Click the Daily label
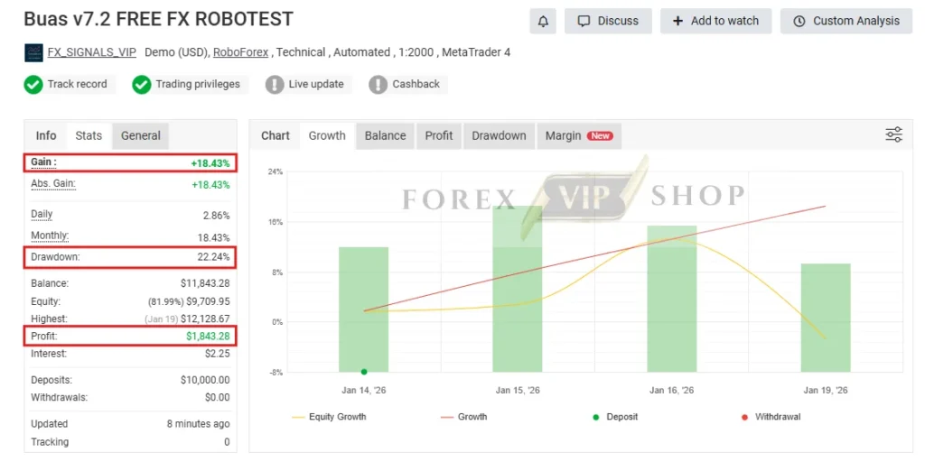This screenshot has height=462, width=925. point(42,215)
